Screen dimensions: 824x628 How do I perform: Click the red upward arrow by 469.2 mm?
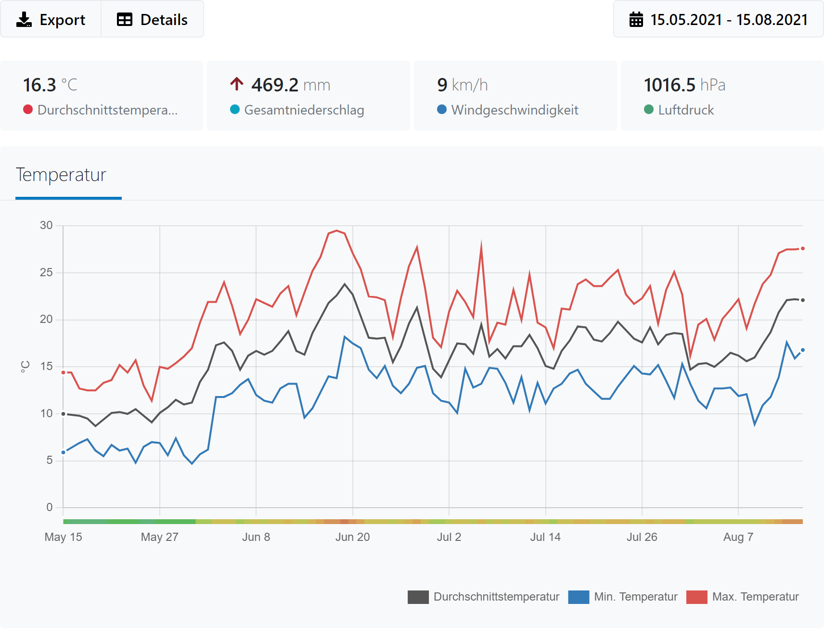(x=236, y=84)
